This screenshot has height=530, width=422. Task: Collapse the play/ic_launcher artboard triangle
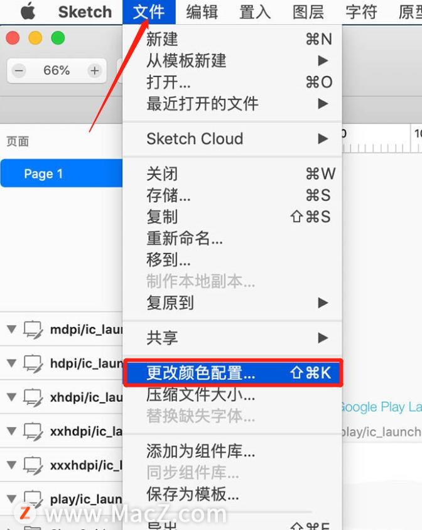(11, 499)
